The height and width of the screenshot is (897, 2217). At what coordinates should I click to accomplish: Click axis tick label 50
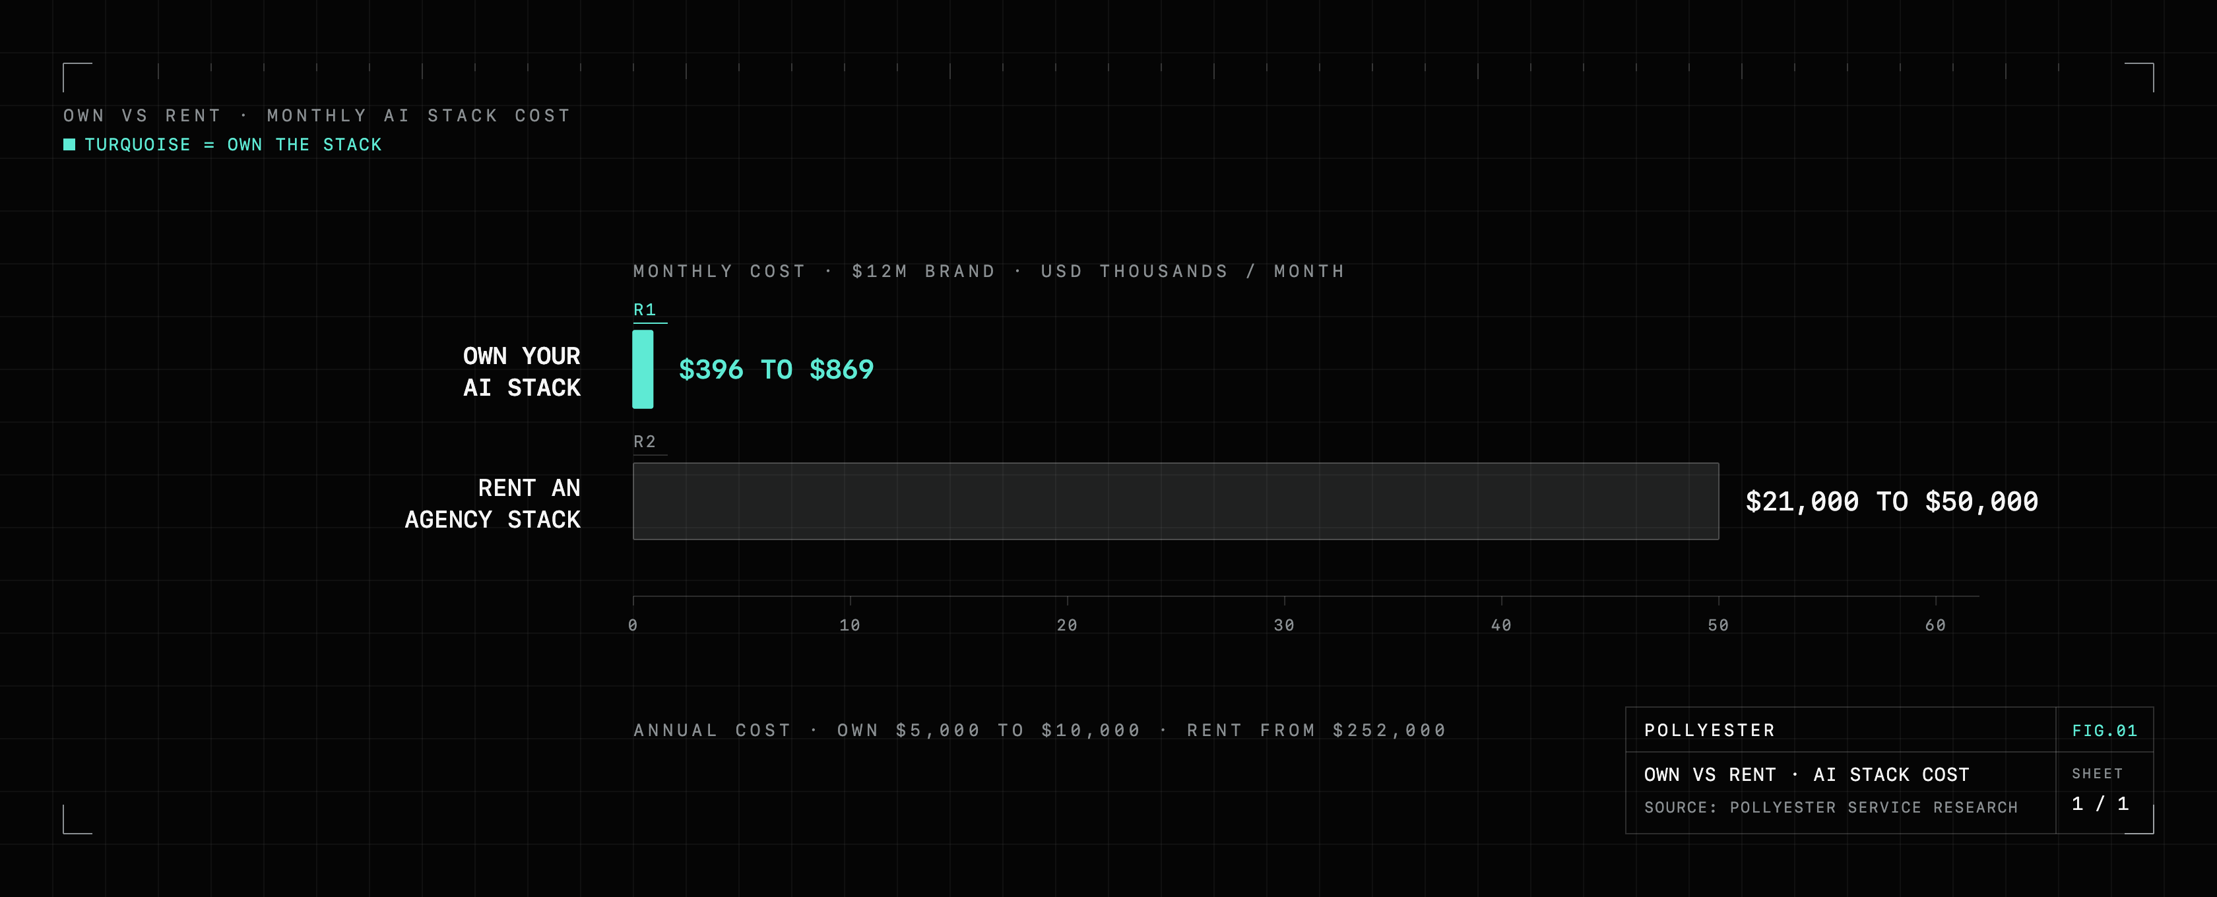click(x=1719, y=625)
